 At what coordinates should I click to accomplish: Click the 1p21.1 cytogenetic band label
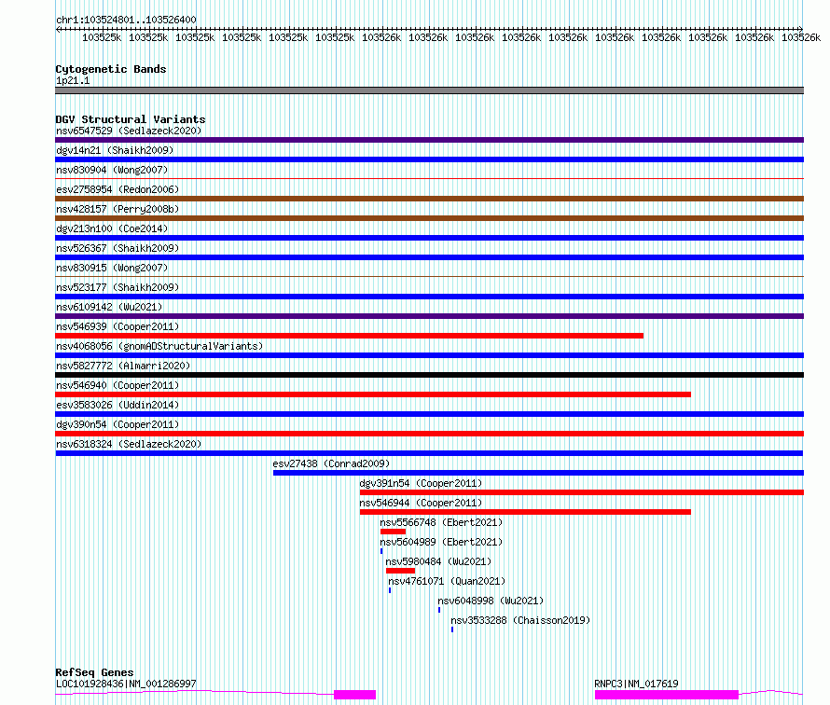[73, 81]
